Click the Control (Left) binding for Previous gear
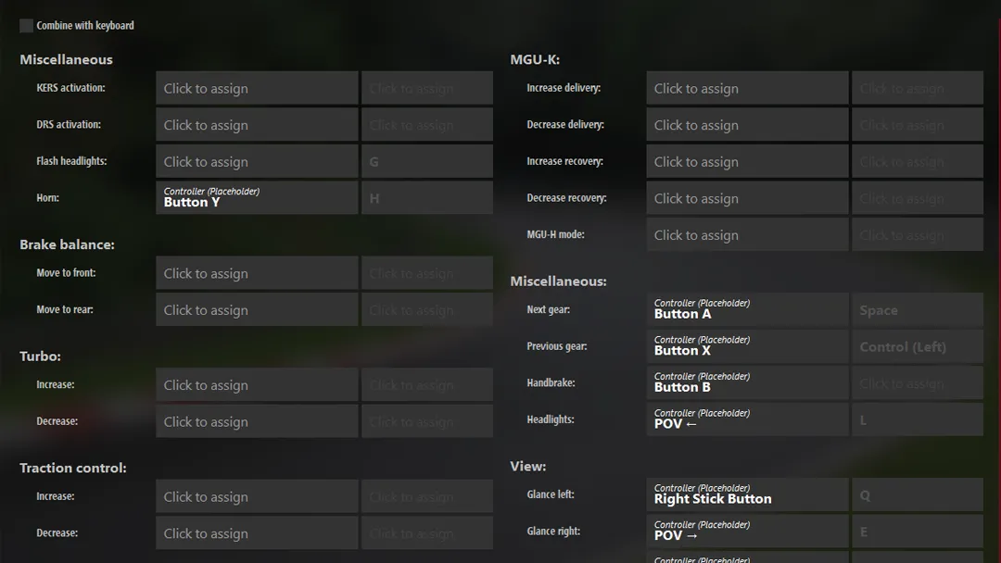The height and width of the screenshot is (563, 1001). (917, 345)
